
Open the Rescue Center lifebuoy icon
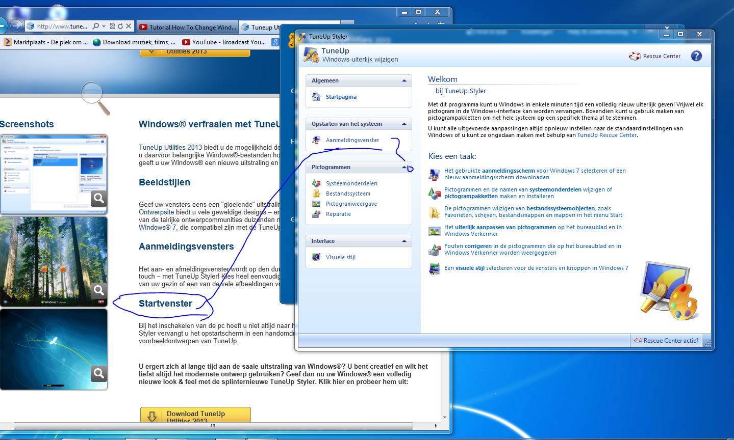click(x=635, y=56)
